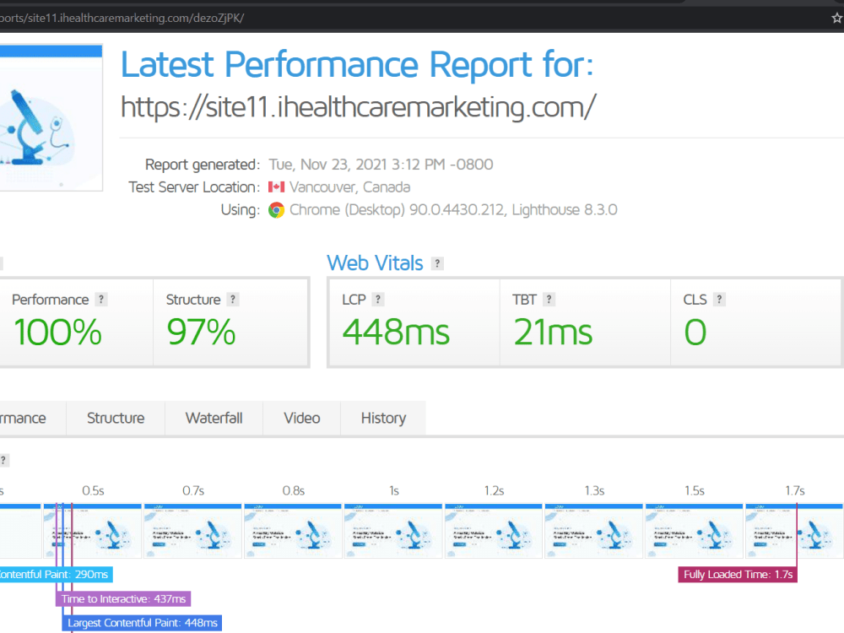Open the Performance score help icon
The height and width of the screenshot is (633, 844).
coord(101,300)
